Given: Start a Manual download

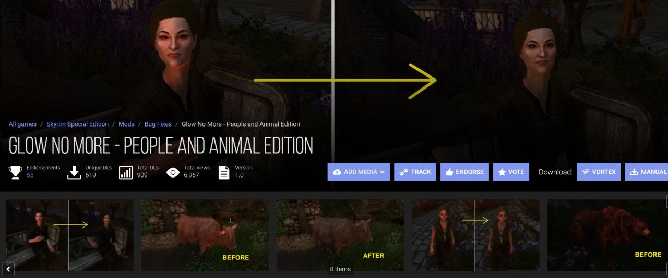Looking at the screenshot, I should coord(647,172).
